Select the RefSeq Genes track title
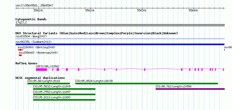 point(27,63)
